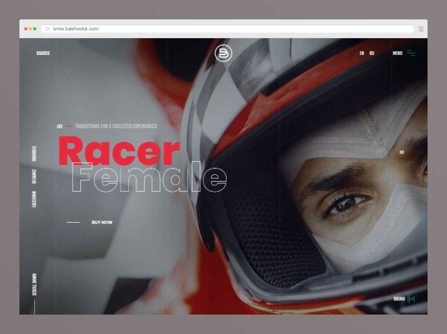Click the outlined Female headline

point(150,177)
